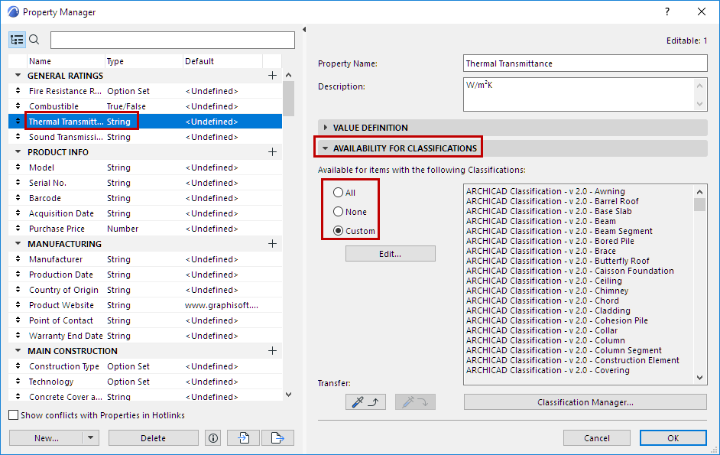Select the Warranty End Date property

click(x=145, y=336)
